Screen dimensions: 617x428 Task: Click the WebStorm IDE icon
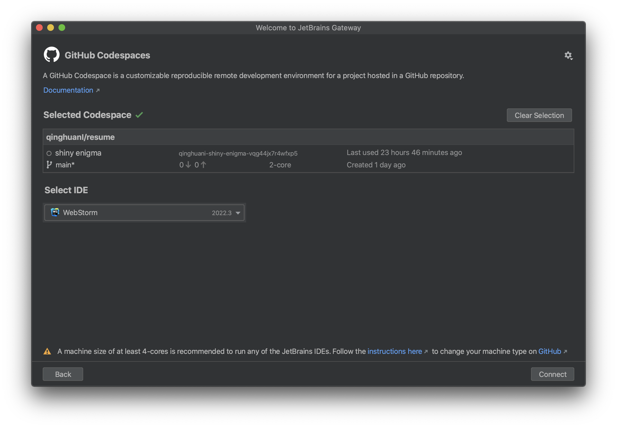55,212
